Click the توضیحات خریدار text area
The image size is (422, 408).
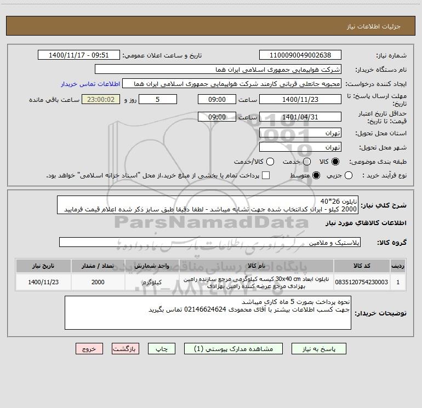point(208,313)
